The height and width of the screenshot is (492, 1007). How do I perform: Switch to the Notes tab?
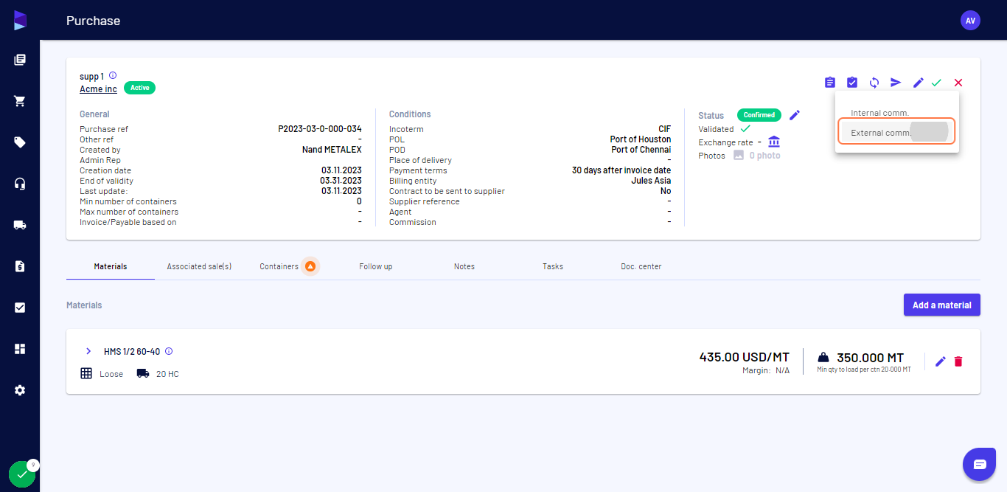click(464, 266)
